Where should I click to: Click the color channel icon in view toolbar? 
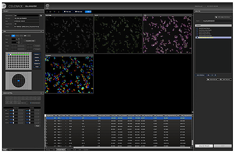[x=54, y=12]
